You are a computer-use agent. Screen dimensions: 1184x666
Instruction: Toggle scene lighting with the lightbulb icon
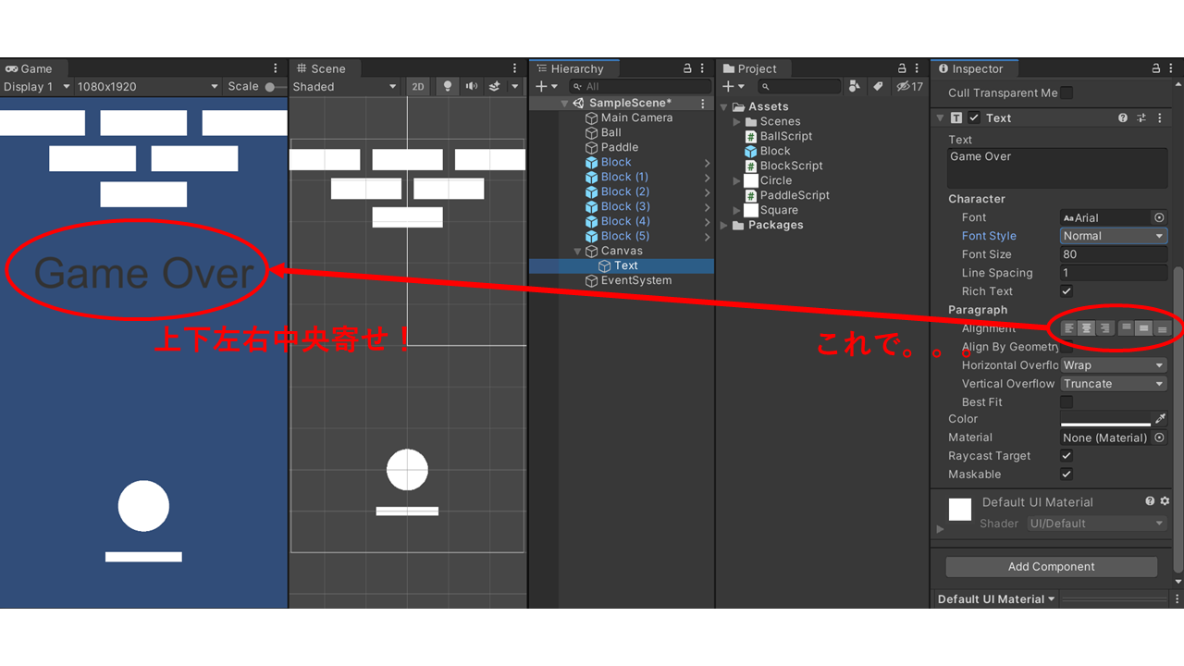[x=449, y=86]
